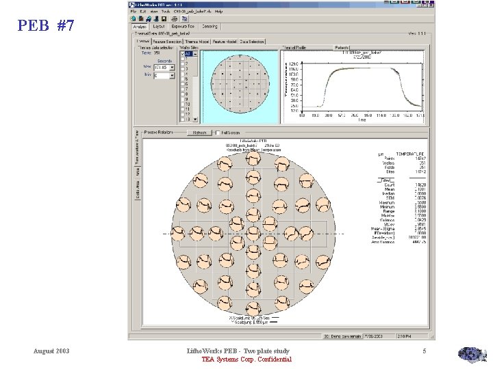
Task: Open the Help menu
Action: coord(219,12)
